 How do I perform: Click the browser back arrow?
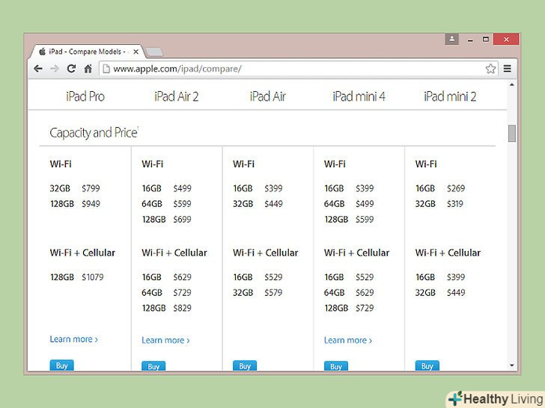tap(38, 69)
